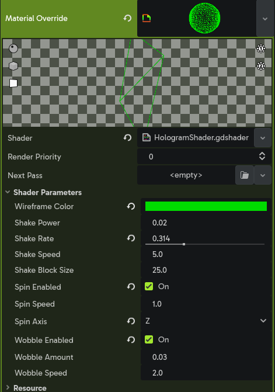Revert Wireframe Color to default

pos(131,206)
